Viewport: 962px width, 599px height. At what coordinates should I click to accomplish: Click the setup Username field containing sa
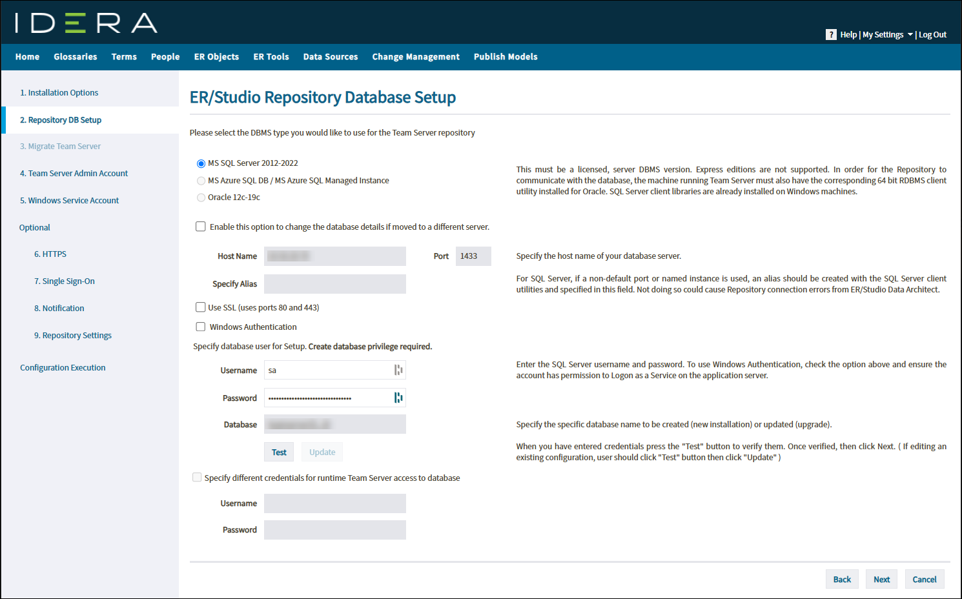pos(335,370)
